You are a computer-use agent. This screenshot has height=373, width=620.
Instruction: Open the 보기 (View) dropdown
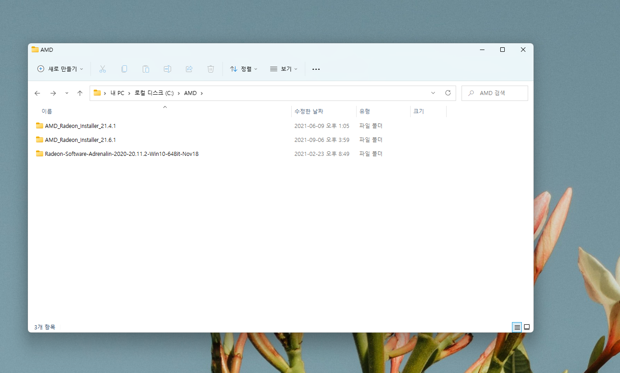(x=284, y=69)
